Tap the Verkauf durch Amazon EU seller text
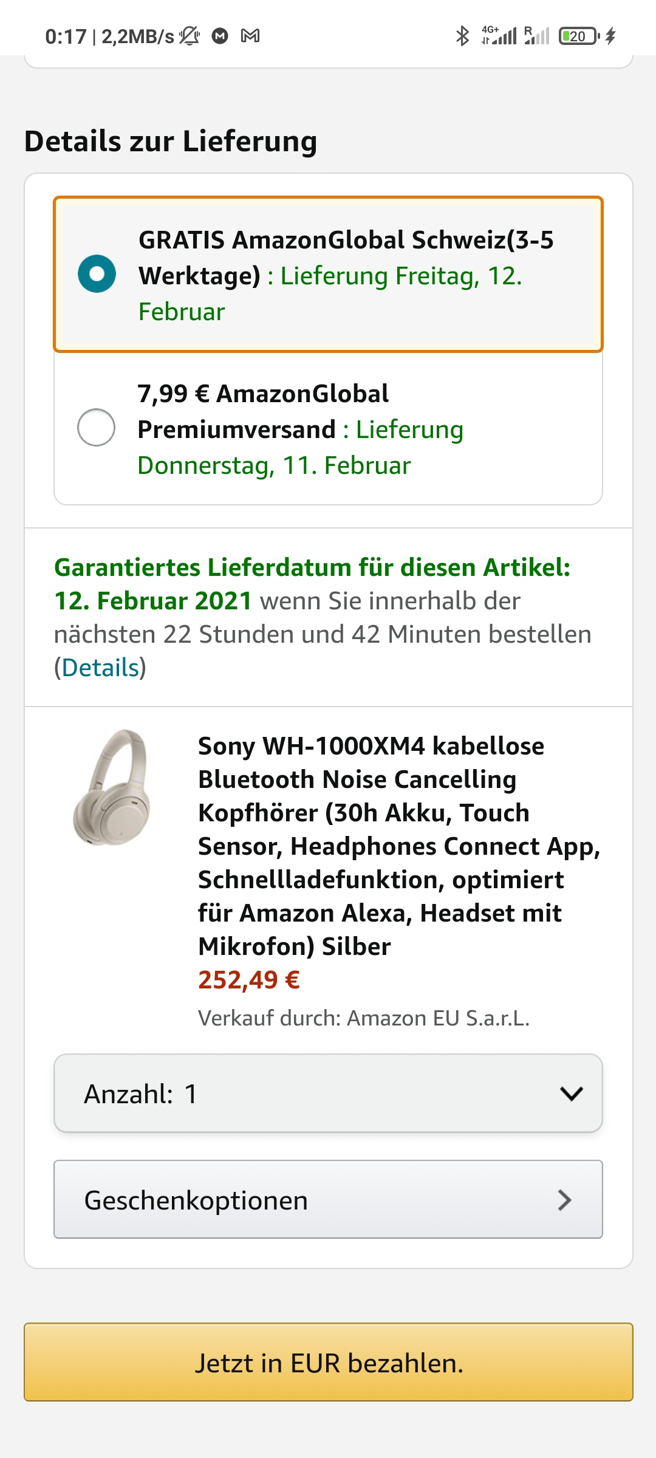Viewport: 656px width, 1458px height. click(x=364, y=1018)
